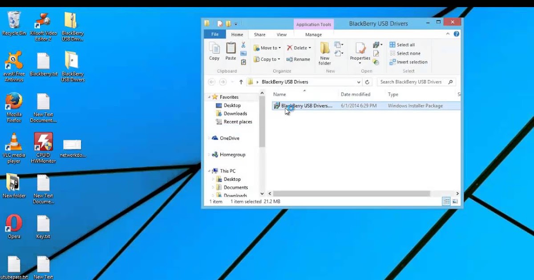The height and width of the screenshot is (280, 534).
Task: Open the Easy access dropdown
Action: click(x=339, y=53)
